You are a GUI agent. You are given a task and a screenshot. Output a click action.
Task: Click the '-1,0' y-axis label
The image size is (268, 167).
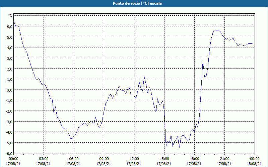point(9,101)
